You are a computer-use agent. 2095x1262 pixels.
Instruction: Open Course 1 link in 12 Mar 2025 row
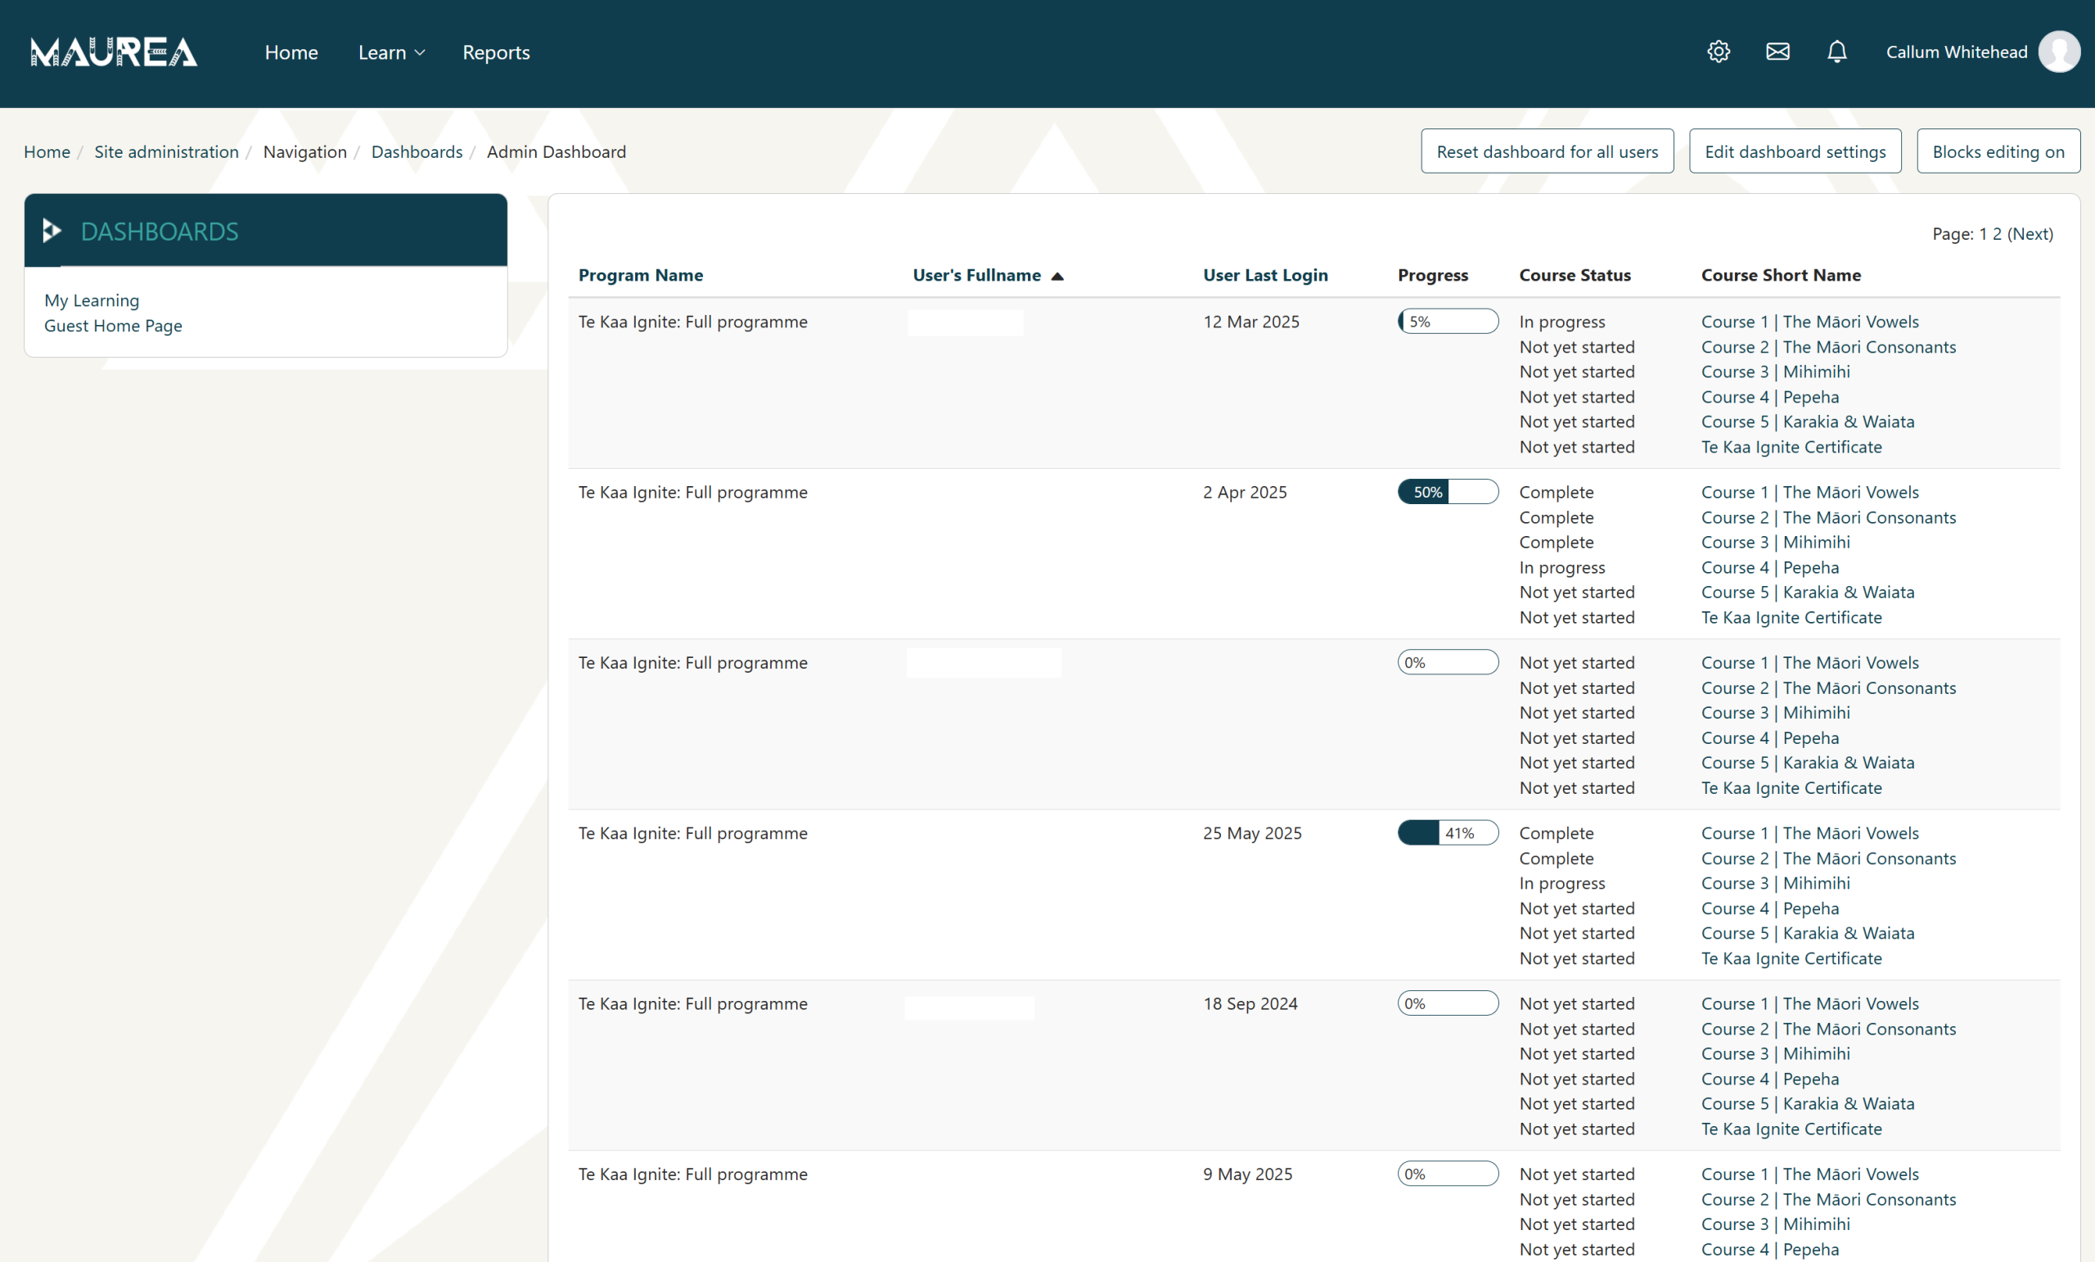tap(1809, 322)
